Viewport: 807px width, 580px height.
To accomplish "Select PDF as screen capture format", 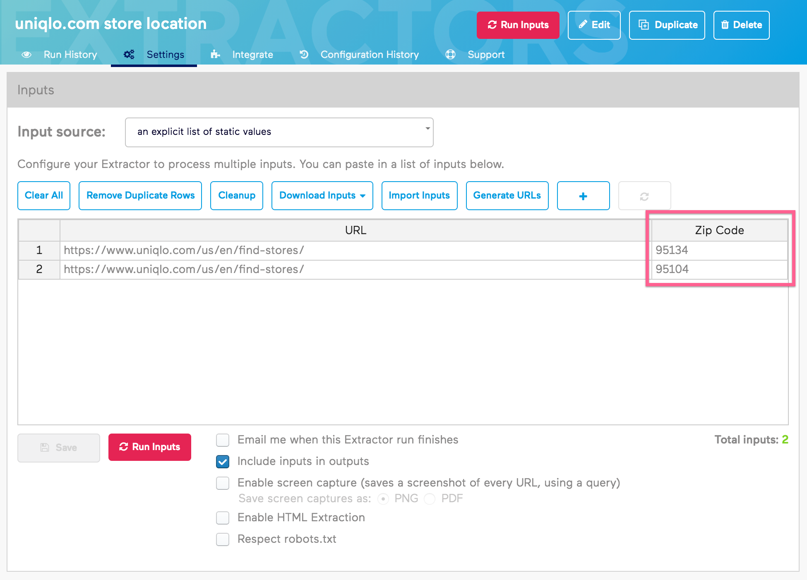I will [430, 499].
